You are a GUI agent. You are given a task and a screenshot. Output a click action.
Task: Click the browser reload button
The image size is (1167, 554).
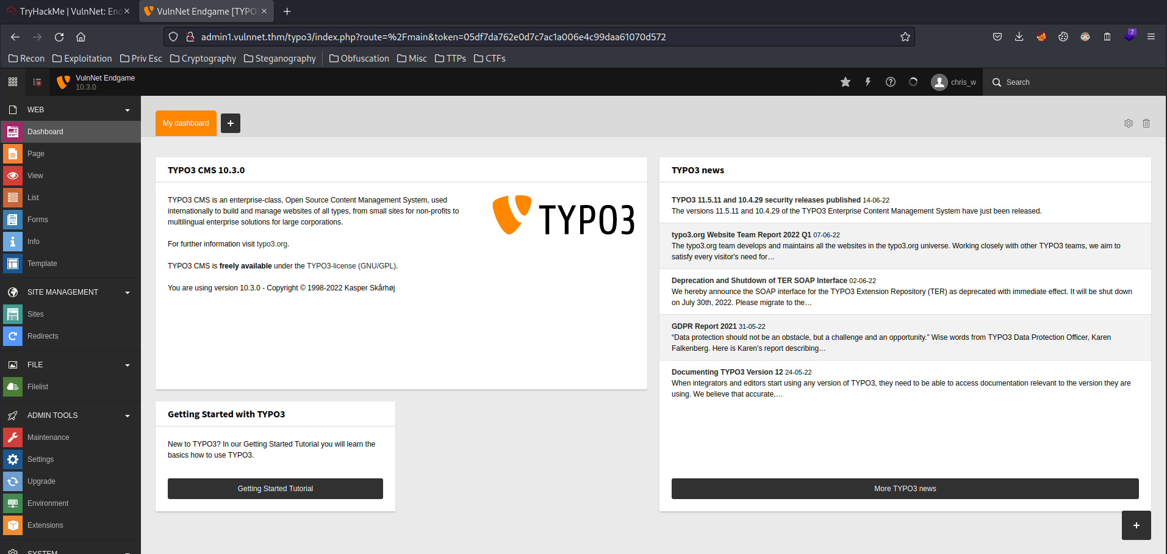tap(59, 37)
